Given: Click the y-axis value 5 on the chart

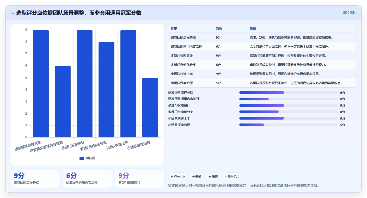Looking at the screenshot, I should click(x=26, y=78).
